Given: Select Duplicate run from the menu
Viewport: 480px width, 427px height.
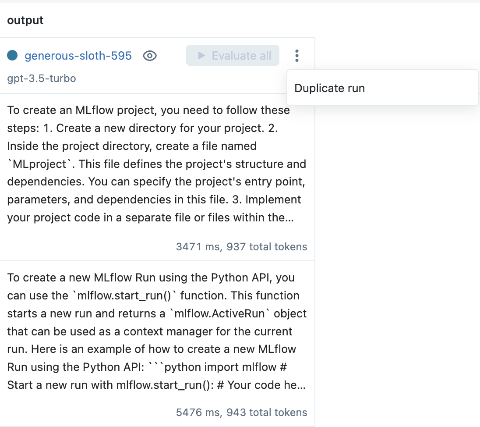Looking at the screenshot, I should pos(329,88).
